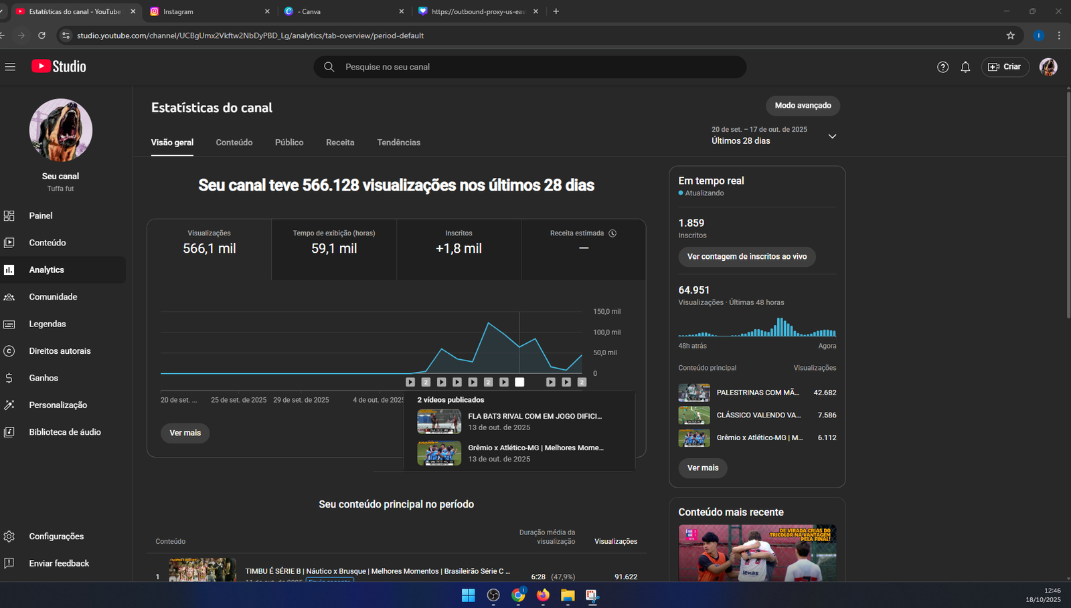Select Personalização in the sidebar
This screenshot has height=608, width=1071.
coord(58,405)
